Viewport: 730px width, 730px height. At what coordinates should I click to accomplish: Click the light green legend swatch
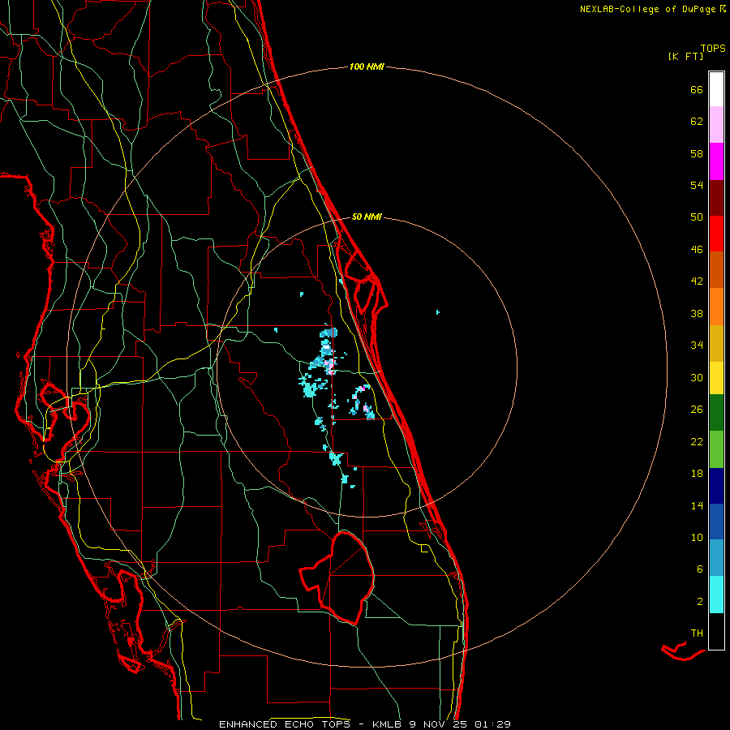pyautogui.click(x=716, y=449)
